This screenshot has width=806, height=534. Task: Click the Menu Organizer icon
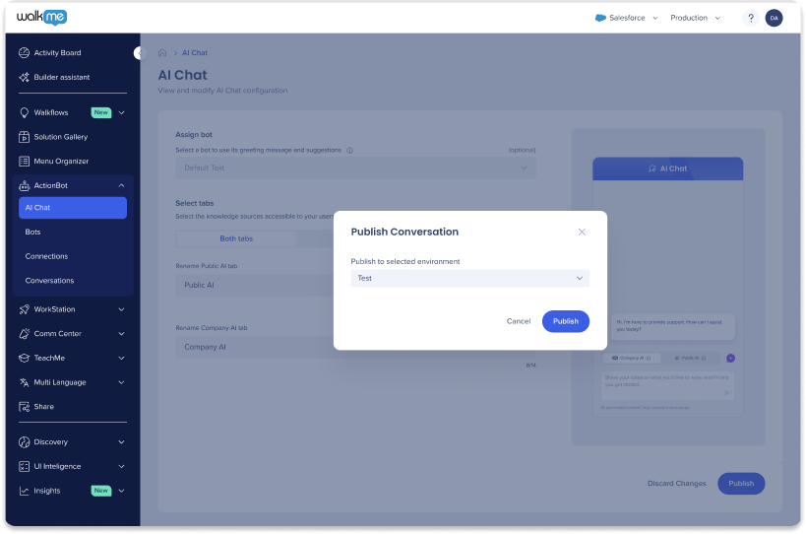(25, 161)
